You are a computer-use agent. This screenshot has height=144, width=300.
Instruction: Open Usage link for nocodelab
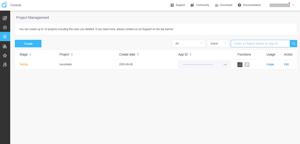270,64
